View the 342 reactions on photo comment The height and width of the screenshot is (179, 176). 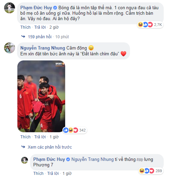point(75,130)
